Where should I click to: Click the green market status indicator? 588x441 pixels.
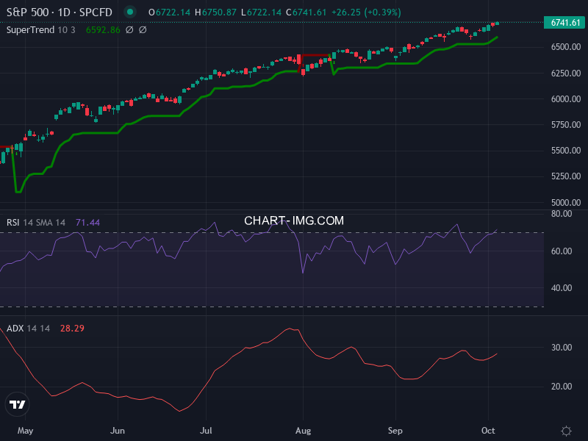[130, 12]
